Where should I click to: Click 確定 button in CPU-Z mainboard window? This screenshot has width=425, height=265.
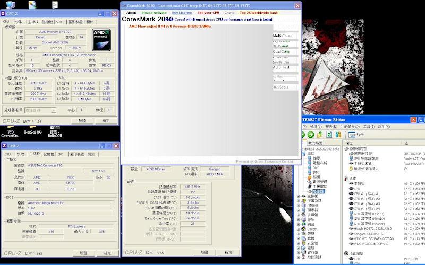[107, 253]
